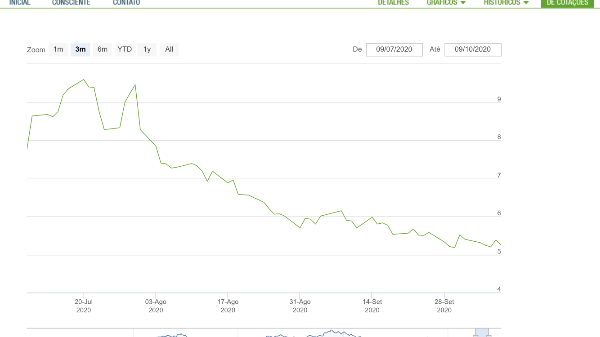Expand the Históricos dropdown arrow
Image resolution: width=600 pixels, height=337 pixels.
[x=526, y=3]
